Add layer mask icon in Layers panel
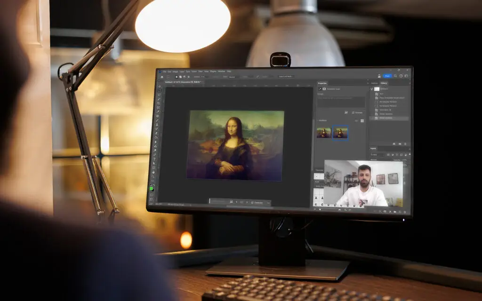Image resolution: width=482 pixels, height=301 pixels. pos(385,212)
